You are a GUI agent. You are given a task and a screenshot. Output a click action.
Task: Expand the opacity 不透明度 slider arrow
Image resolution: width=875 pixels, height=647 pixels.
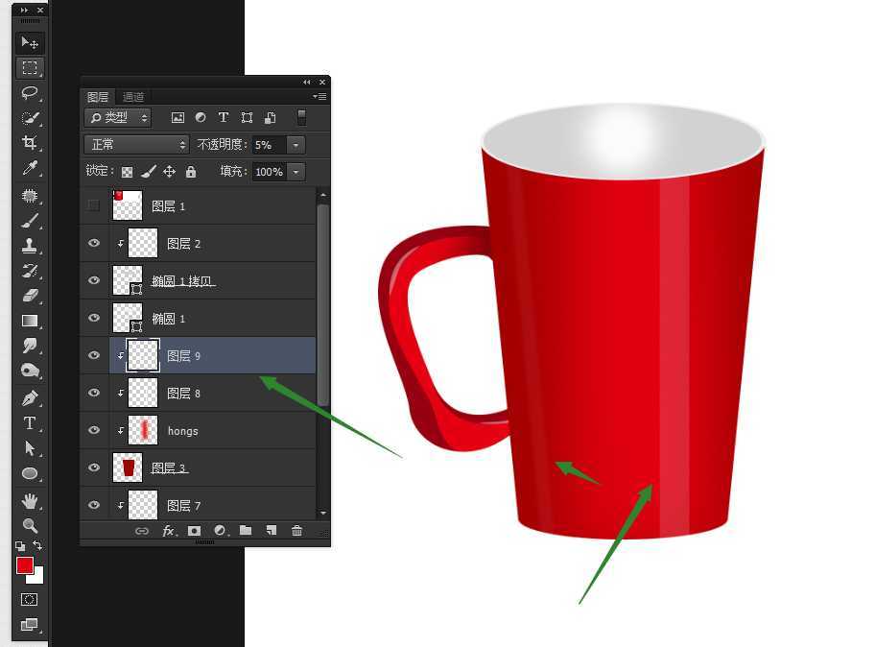pyautogui.click(x=296, y=145)
